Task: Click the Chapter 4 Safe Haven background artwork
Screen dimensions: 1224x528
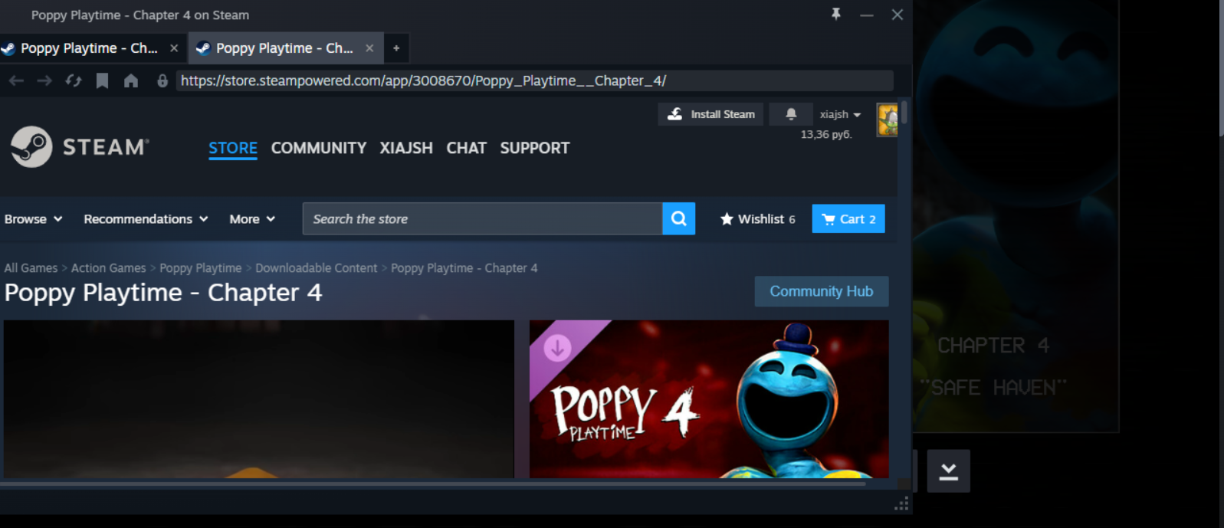Action: tap(1016, 216)
